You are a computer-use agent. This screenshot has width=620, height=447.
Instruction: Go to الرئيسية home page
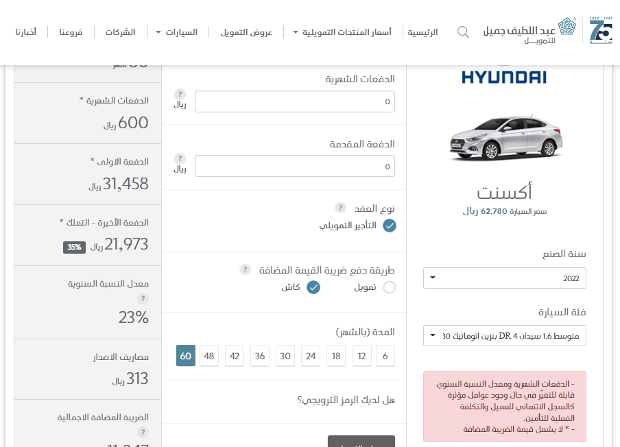pyautogui.click(x=422, y=32)
